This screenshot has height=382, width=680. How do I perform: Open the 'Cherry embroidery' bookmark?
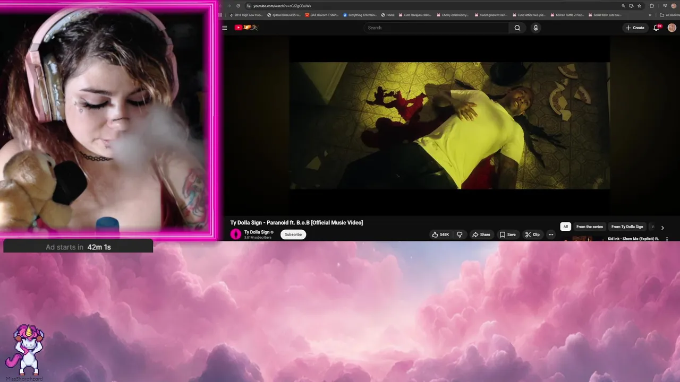click(x=453, y=15)
